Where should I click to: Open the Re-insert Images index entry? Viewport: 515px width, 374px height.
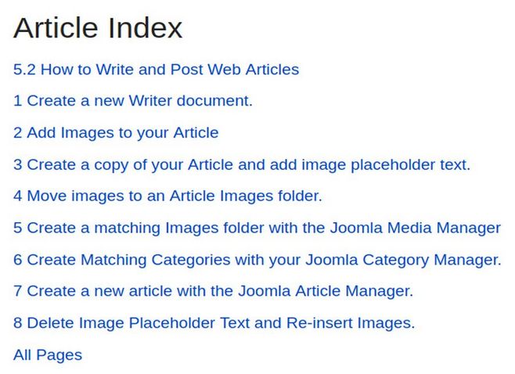click(214, 323)
